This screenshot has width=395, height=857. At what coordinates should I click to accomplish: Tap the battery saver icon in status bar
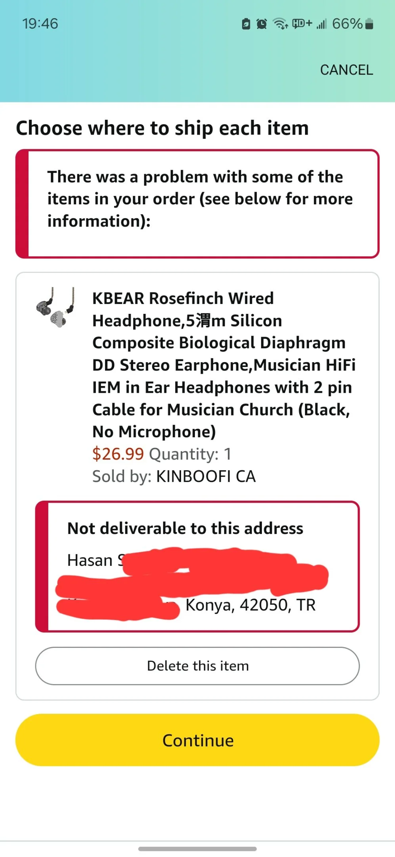(x=246, y=24)
